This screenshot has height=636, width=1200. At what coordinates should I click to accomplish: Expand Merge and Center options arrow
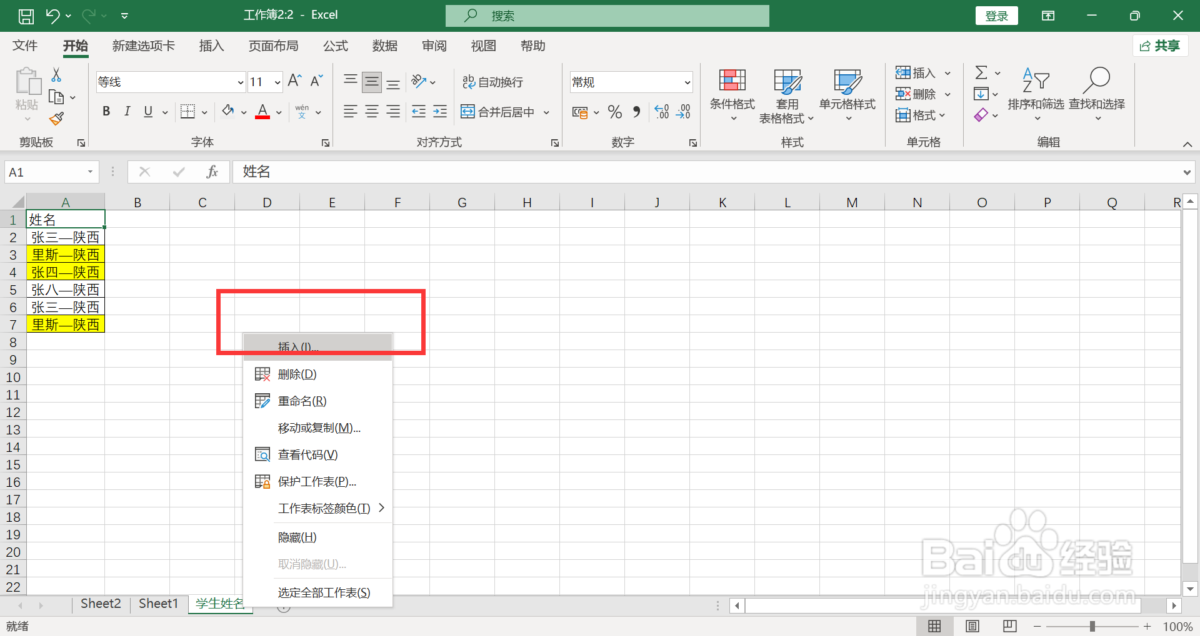tap(546, 112)
